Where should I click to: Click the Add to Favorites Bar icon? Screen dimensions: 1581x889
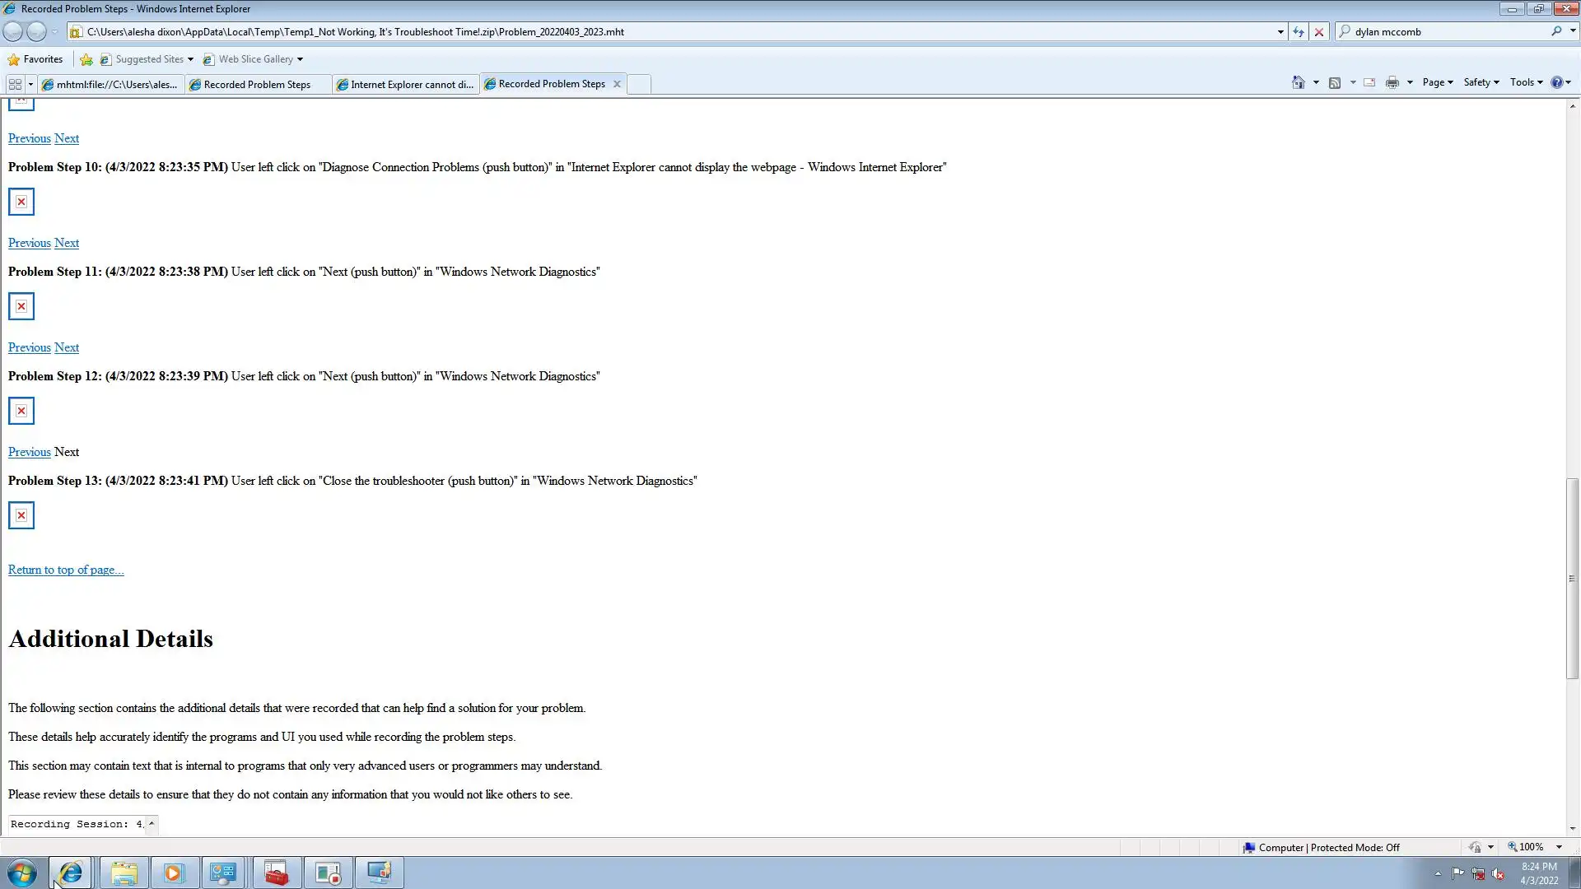(x=86, y=59)
